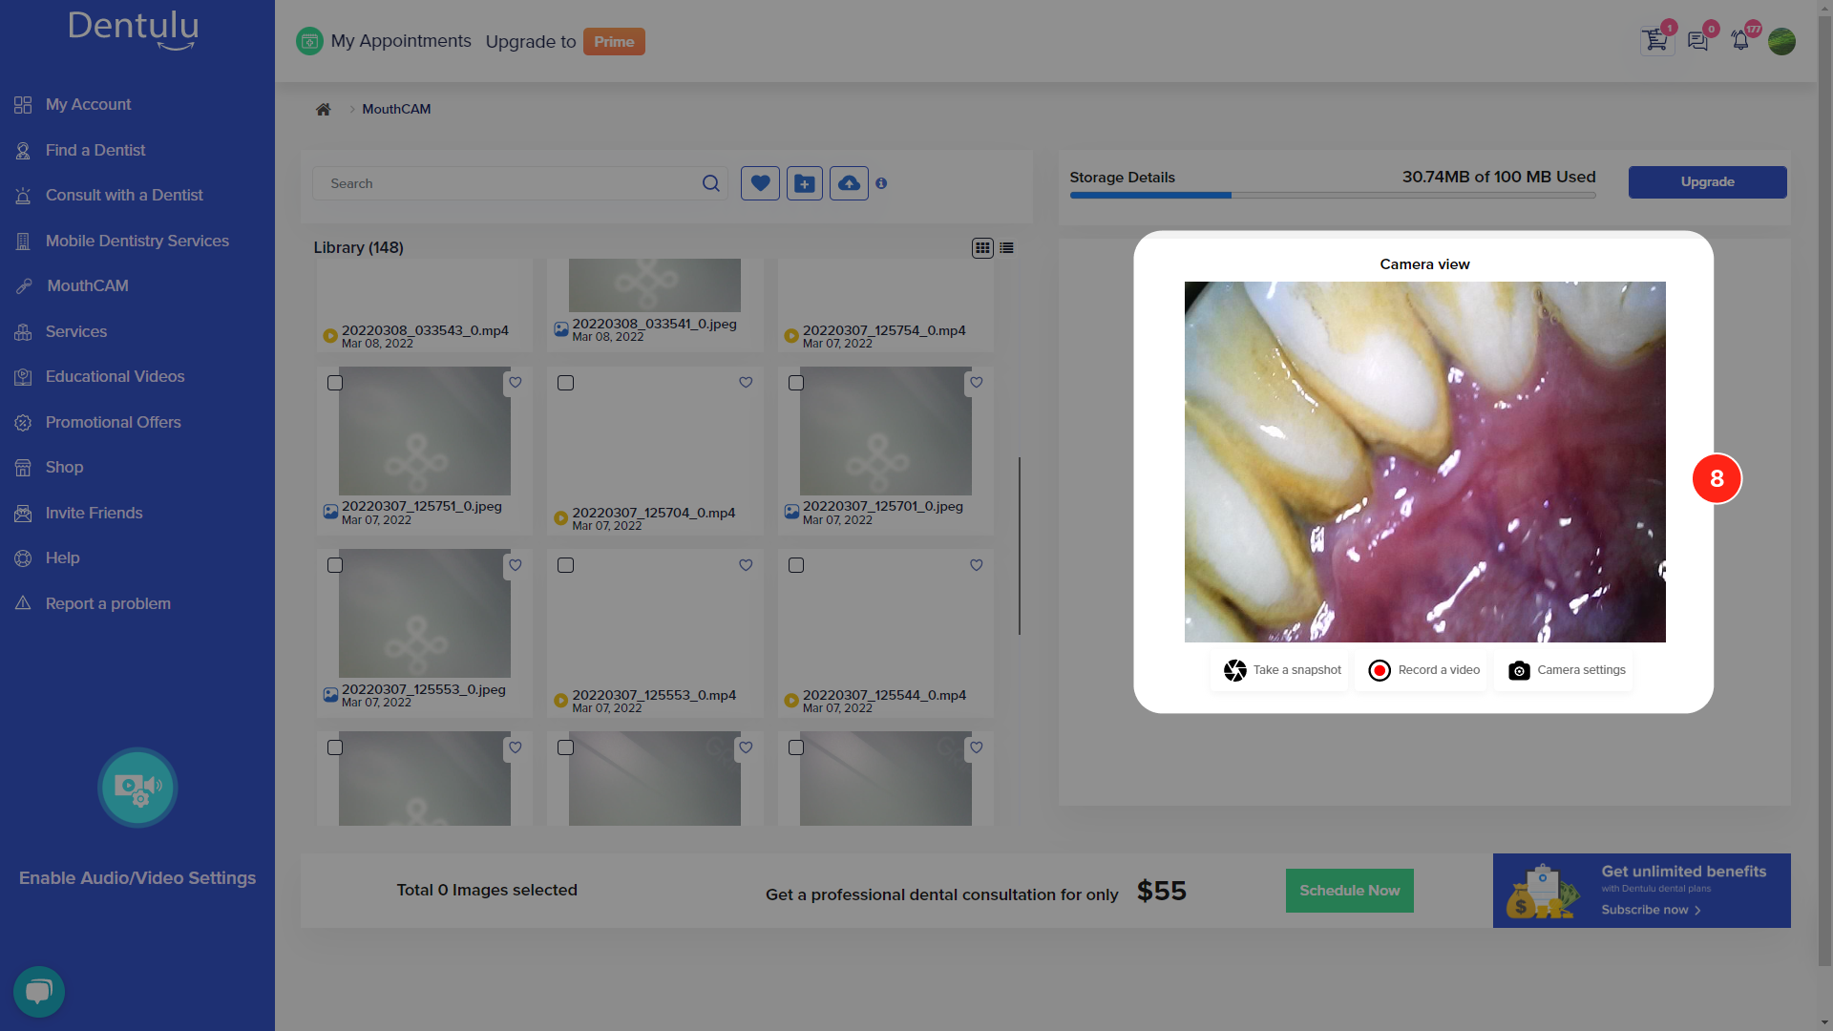Screen dimensions: 1833x1031
Task: Click the info icon in toolbar
Action: [881, 184]
